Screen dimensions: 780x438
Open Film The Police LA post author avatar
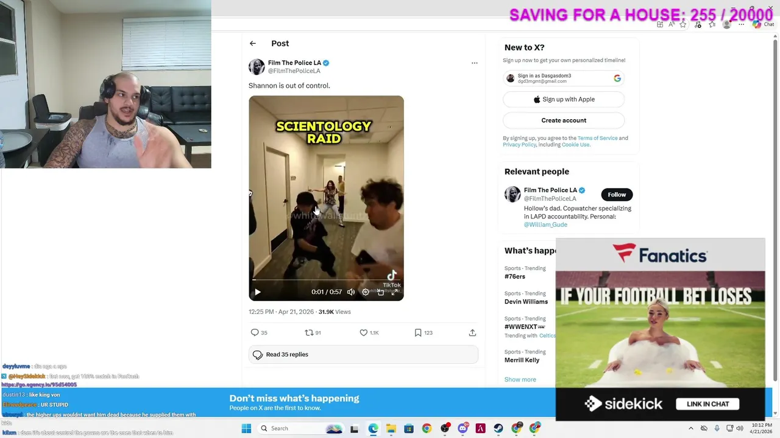(257, 66)
